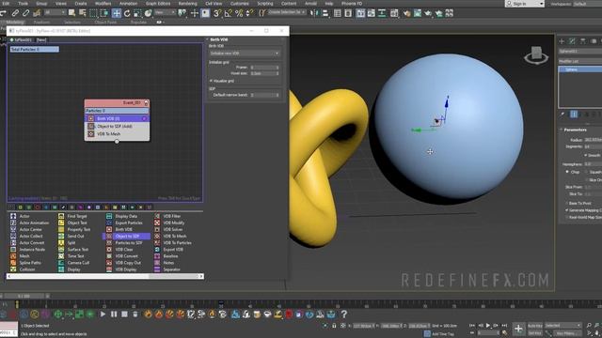
Task: Click the operator list horizontal scrollbar
Action: click(104, 276)
